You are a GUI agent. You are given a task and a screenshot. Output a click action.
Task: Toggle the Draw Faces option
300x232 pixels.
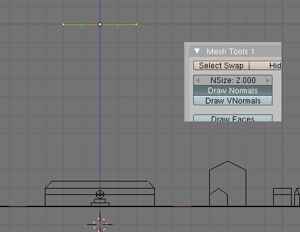point(233,118)
